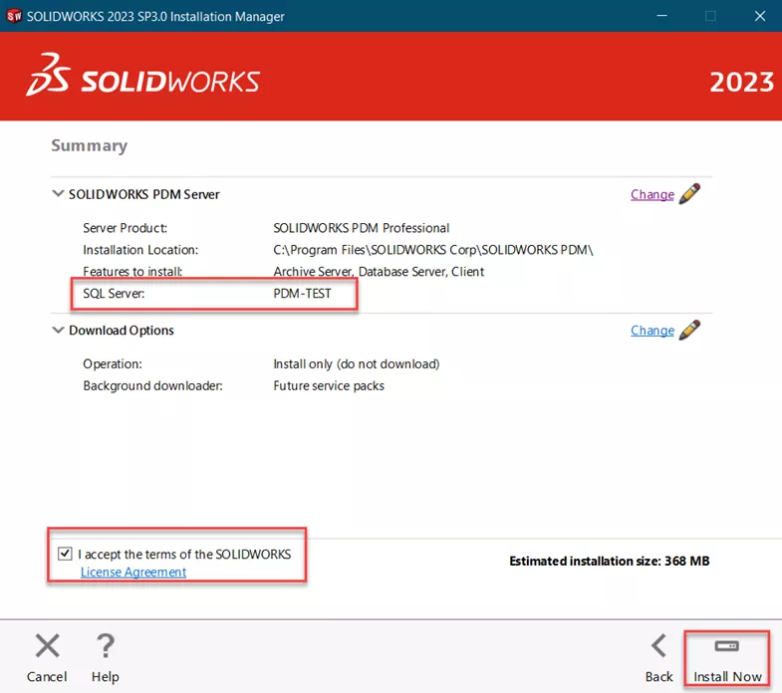Click the SOLIDWORKS PDM Professional server product text
Image resolution: width=782 pixels, height=693 pixels.
[x=361, y=228]
